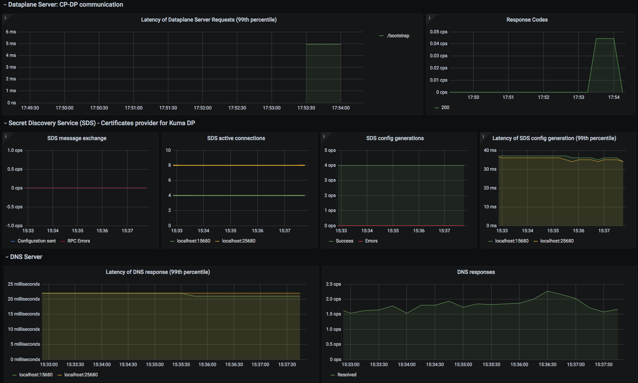The height and width of the screenshot is (383, 638).
Task: Toggle localhost:25680 in DNS latency legend
Action: click(81, 375)
